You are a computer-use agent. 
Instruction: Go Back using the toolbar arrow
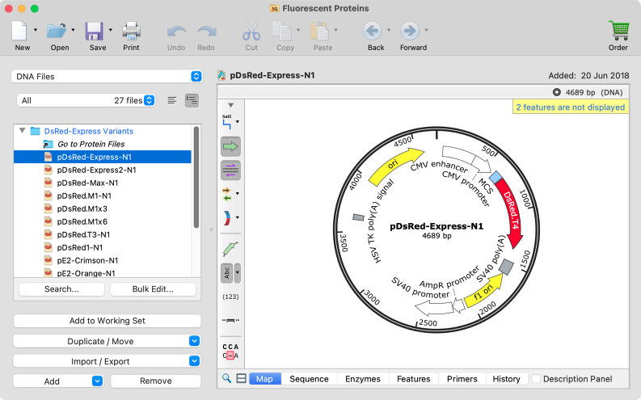373,31
